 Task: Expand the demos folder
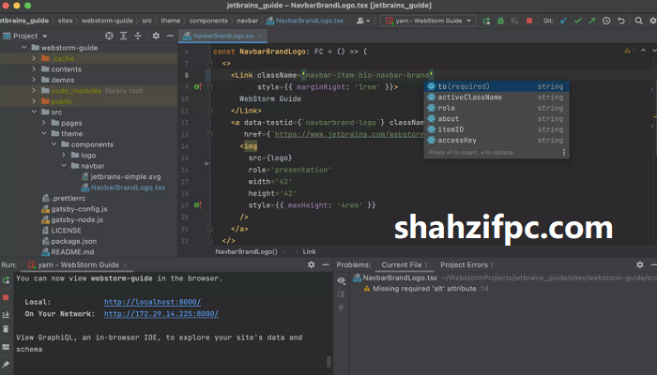point(34,80)
